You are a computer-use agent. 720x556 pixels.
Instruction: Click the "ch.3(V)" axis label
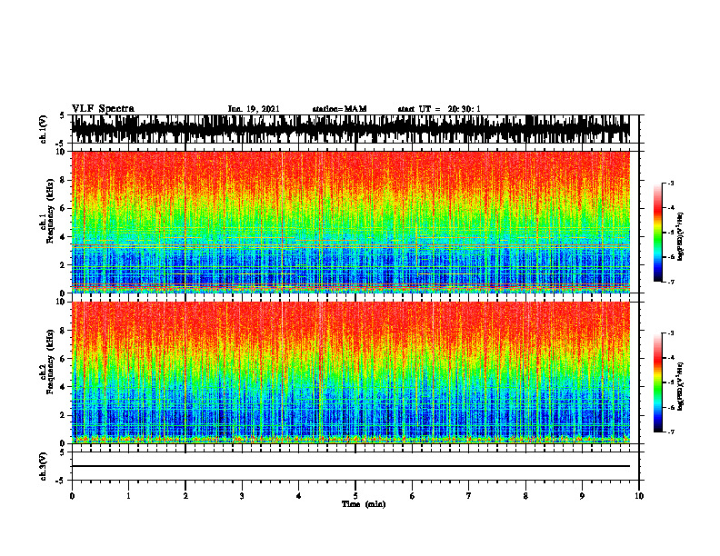coord(43,466)
